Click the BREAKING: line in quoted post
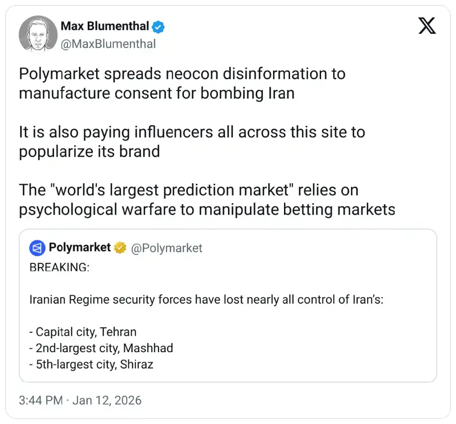This screenshot has width=456, height=424. [x=59, y=267]
